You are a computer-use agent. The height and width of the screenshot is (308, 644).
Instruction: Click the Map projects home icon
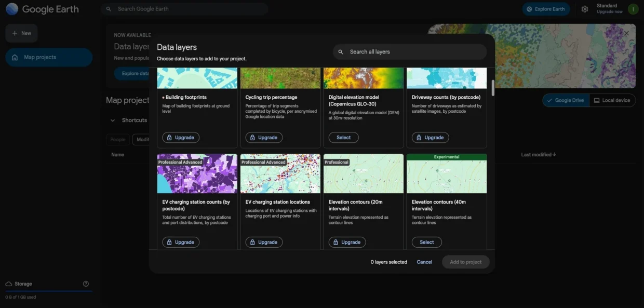15,57
